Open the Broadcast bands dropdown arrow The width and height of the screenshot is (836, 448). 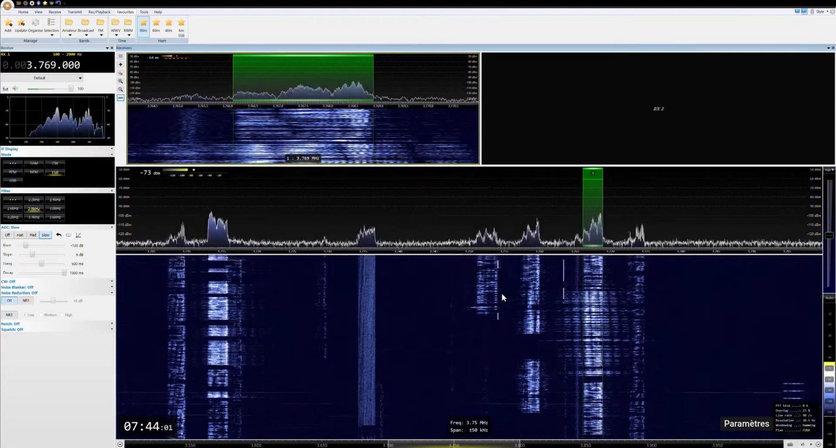[x=86, y=35]
